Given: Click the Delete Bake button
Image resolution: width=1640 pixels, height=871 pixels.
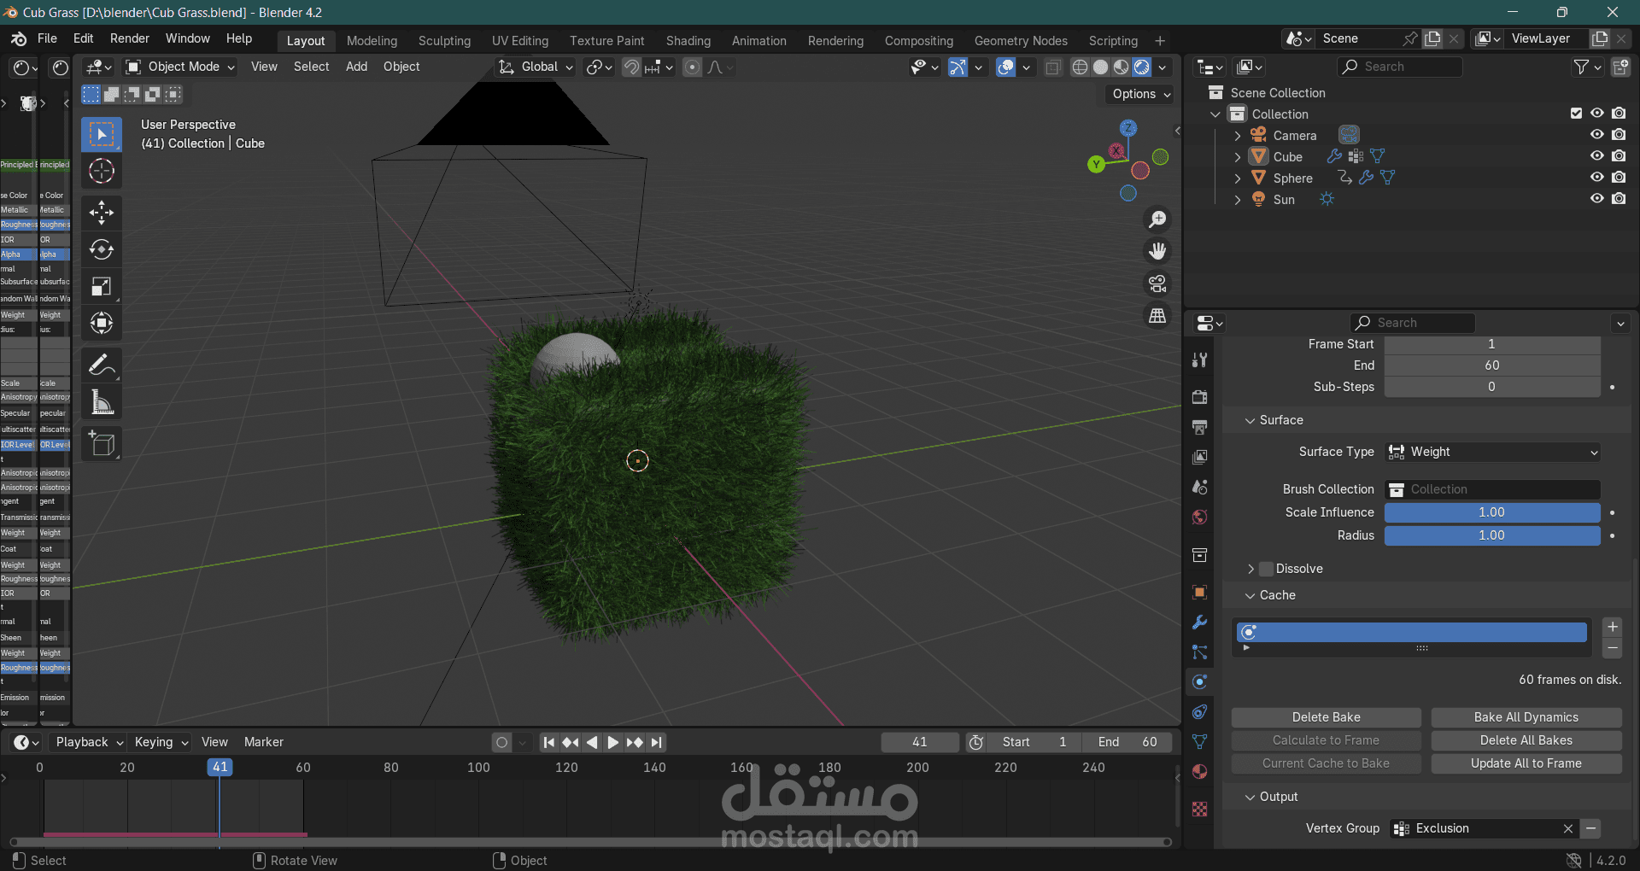Looking at the screenshot, I should pyautogui.click(x=1326, y=718).
